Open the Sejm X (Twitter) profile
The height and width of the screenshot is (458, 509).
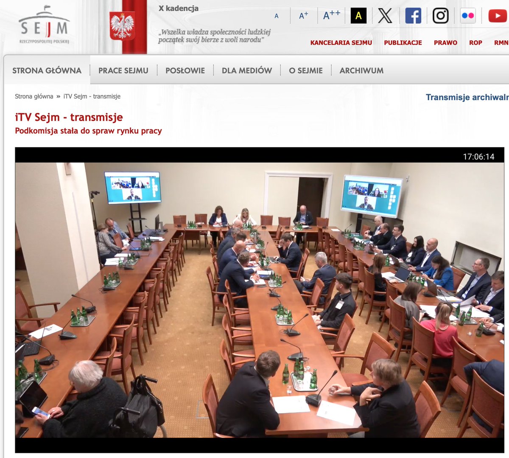385,16
